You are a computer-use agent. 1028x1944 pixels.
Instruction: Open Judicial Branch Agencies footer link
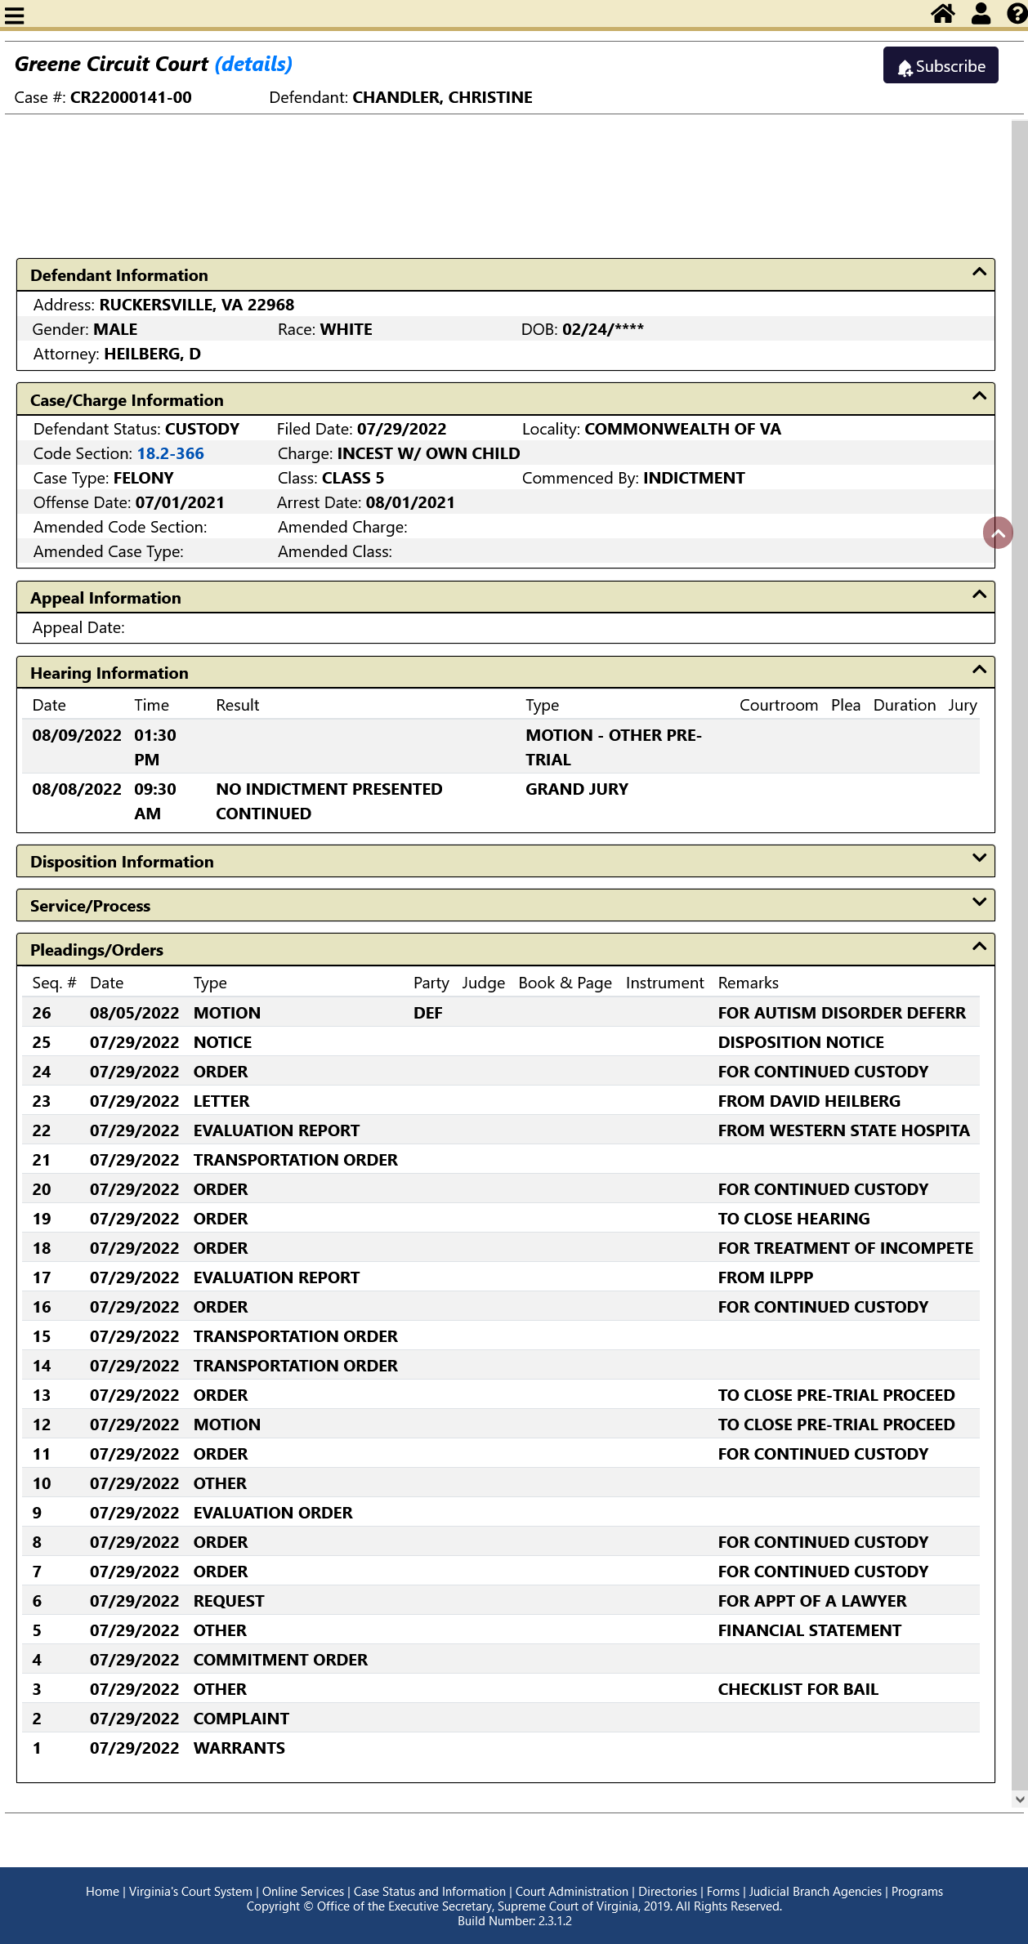(x=816, y=1892)
